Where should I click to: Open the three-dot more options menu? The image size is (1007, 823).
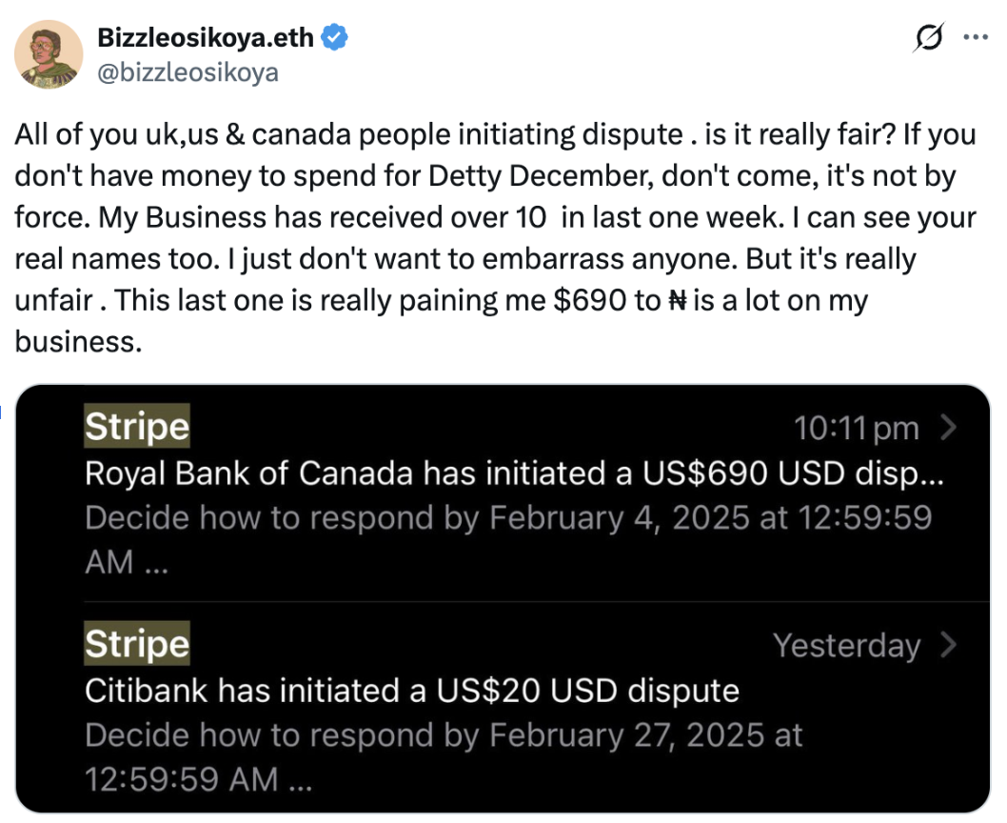(x=976, y=37)
